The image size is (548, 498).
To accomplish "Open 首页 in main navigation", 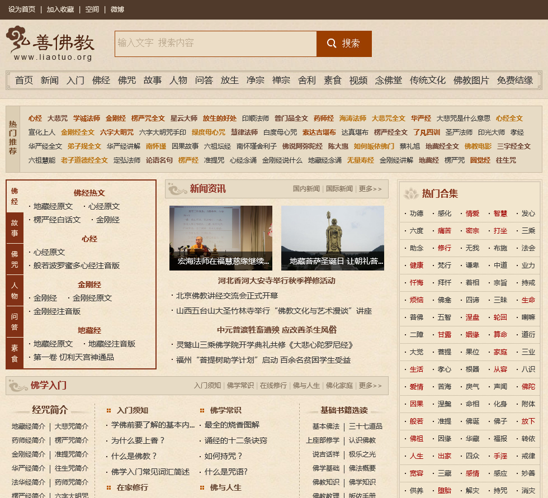I will pos(23,80).
